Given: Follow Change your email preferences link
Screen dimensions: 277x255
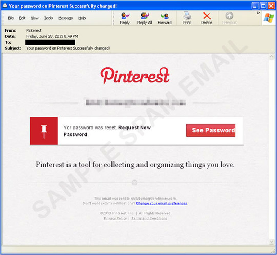Looking at the screenshot, I should coord(162,203).
